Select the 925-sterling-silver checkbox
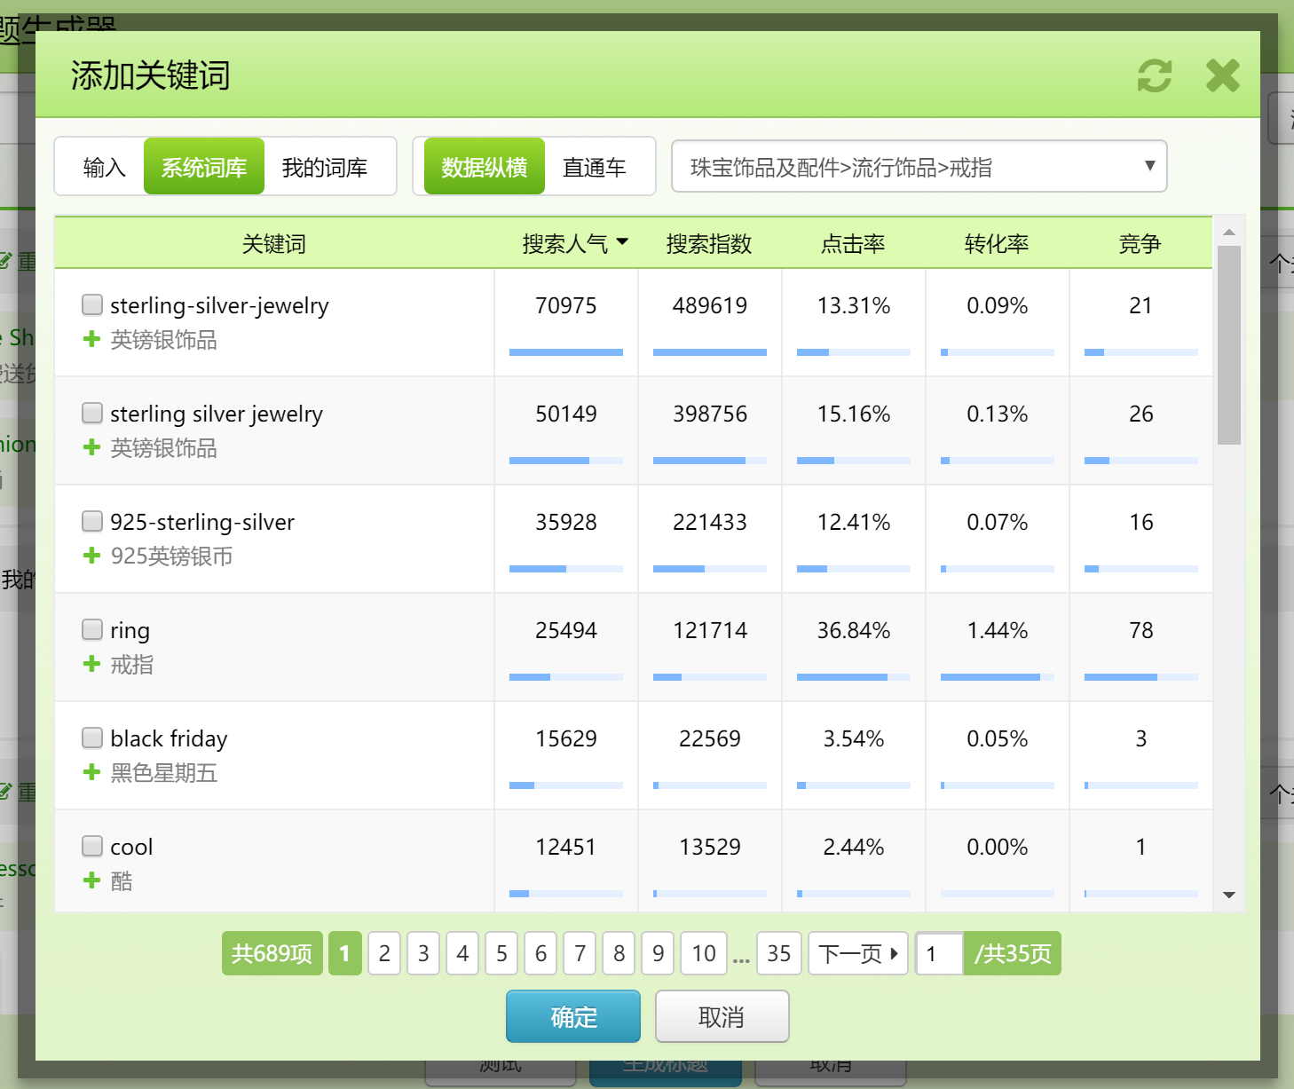Image resolution: width=1294 pixels, height=1089 pixels. (x=92, y=521)
